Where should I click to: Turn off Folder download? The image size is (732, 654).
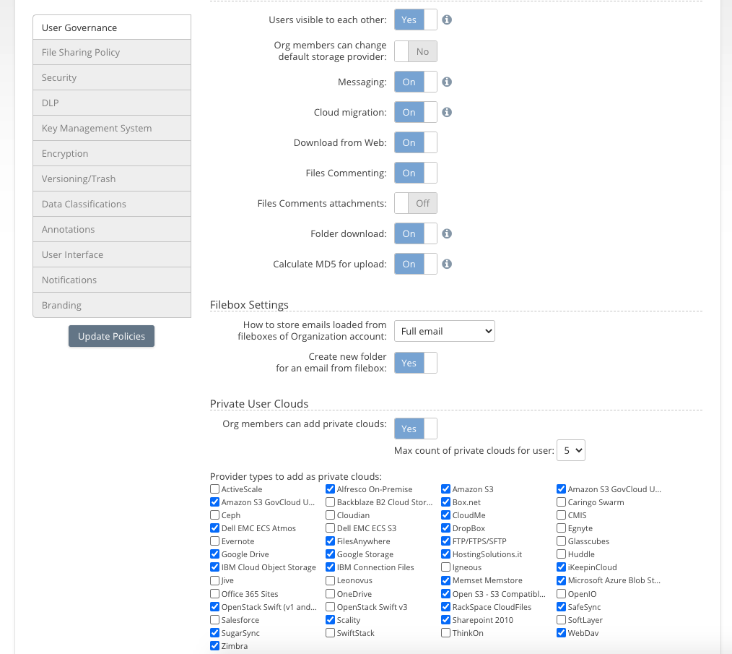[415, 233]
